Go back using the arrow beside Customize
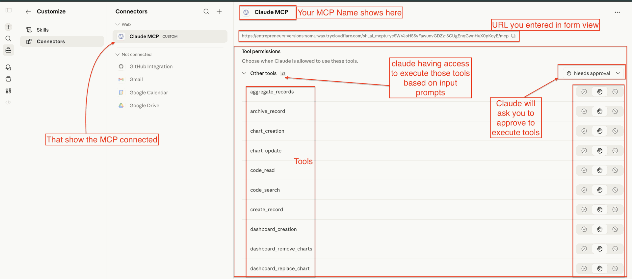This screenshot has width=632, height=279. (x=28, y=12)
